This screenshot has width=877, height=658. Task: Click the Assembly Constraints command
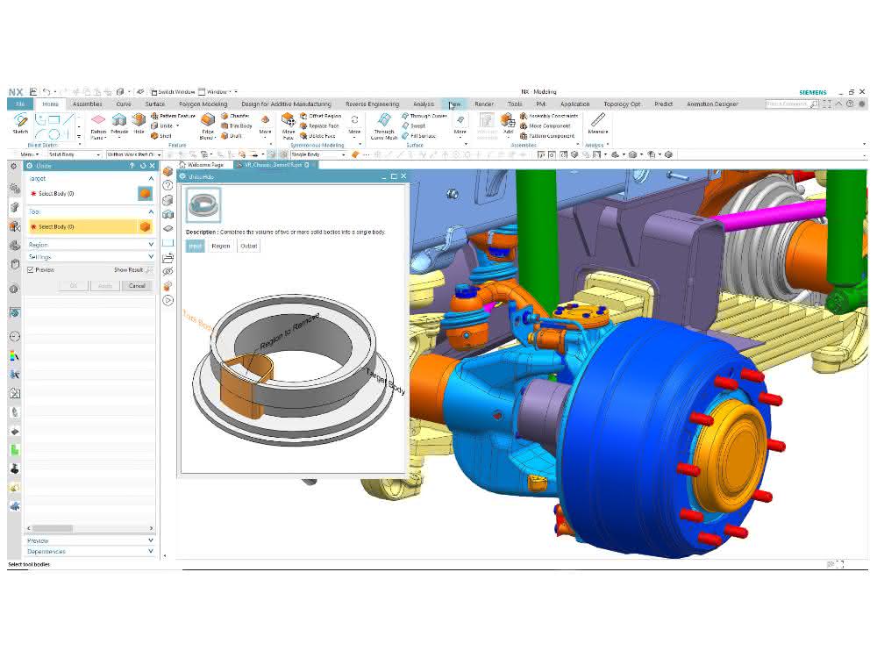click(x=549, y=116)
